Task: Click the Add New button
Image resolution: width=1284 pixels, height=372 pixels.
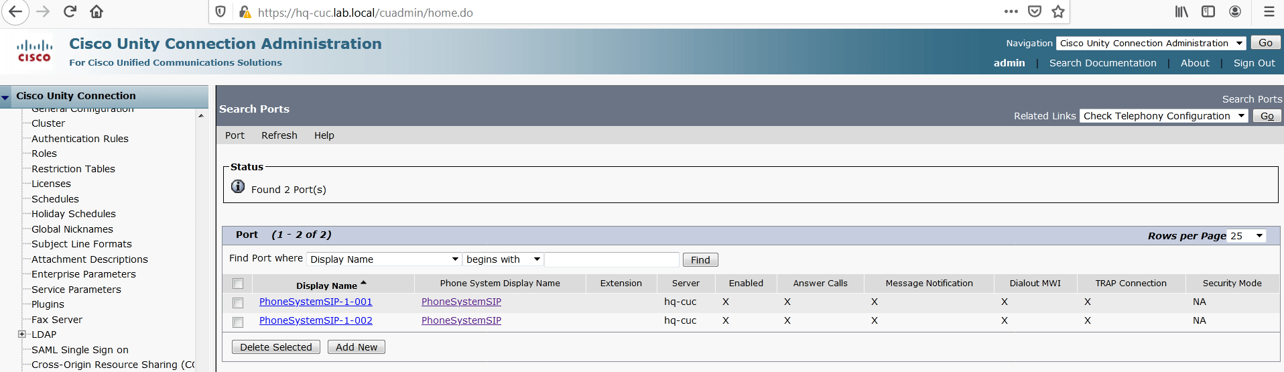Action: pos(357,347)
